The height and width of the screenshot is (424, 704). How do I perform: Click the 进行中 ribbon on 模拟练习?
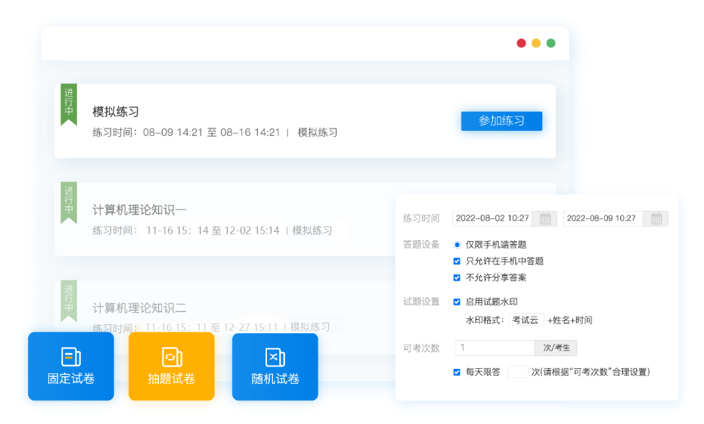click(69, 104)
